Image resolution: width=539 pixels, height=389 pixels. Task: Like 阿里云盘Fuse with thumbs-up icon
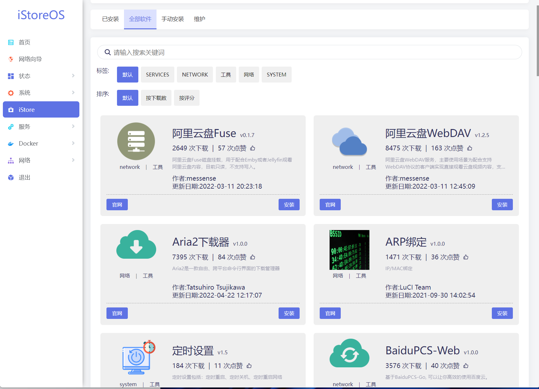click(x=253, y=148)
